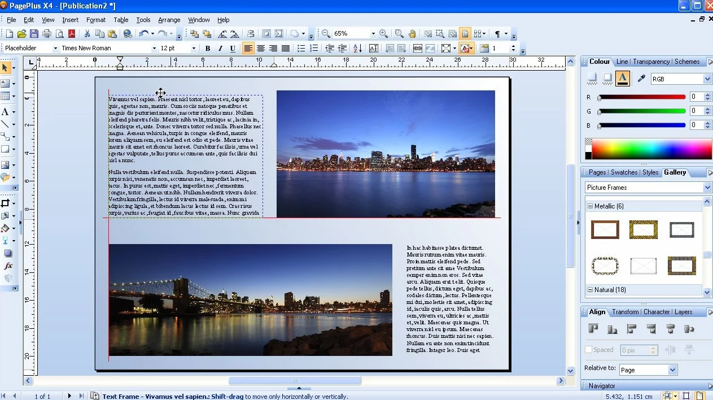
Task: Adjust the red R colour slider
Action: tap(642, 97)
